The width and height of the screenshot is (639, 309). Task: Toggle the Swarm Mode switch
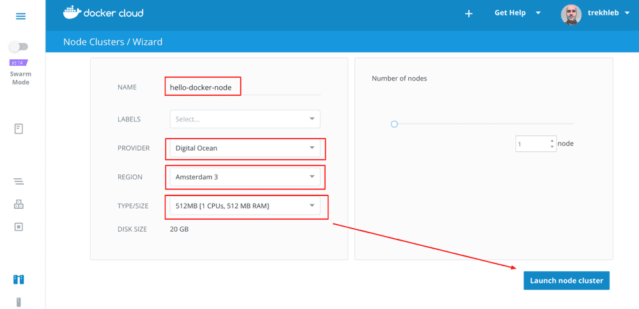coord(19,47)
